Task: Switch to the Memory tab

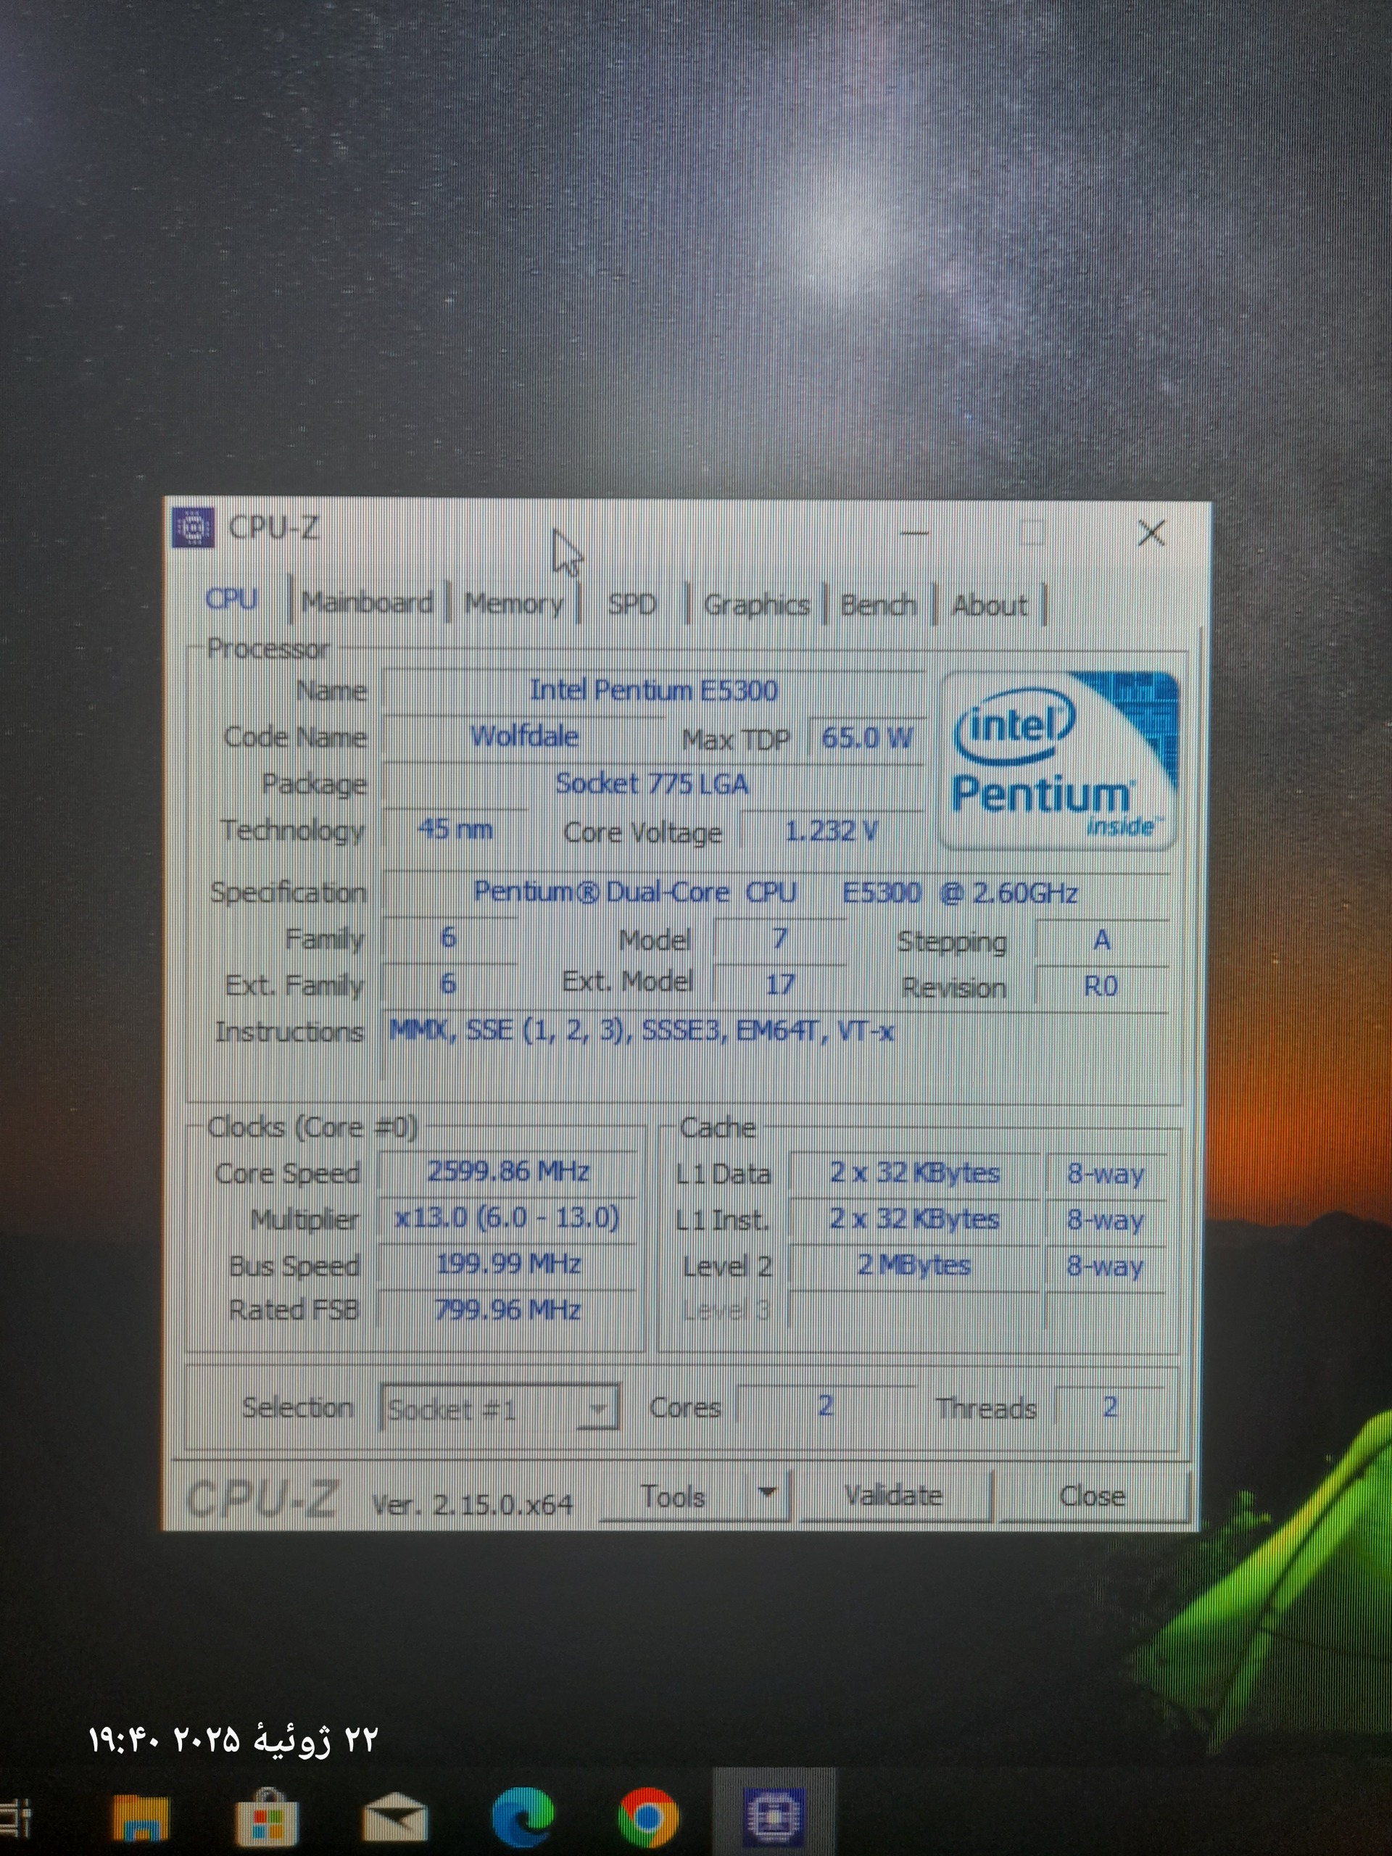Action: coord(513,603)
